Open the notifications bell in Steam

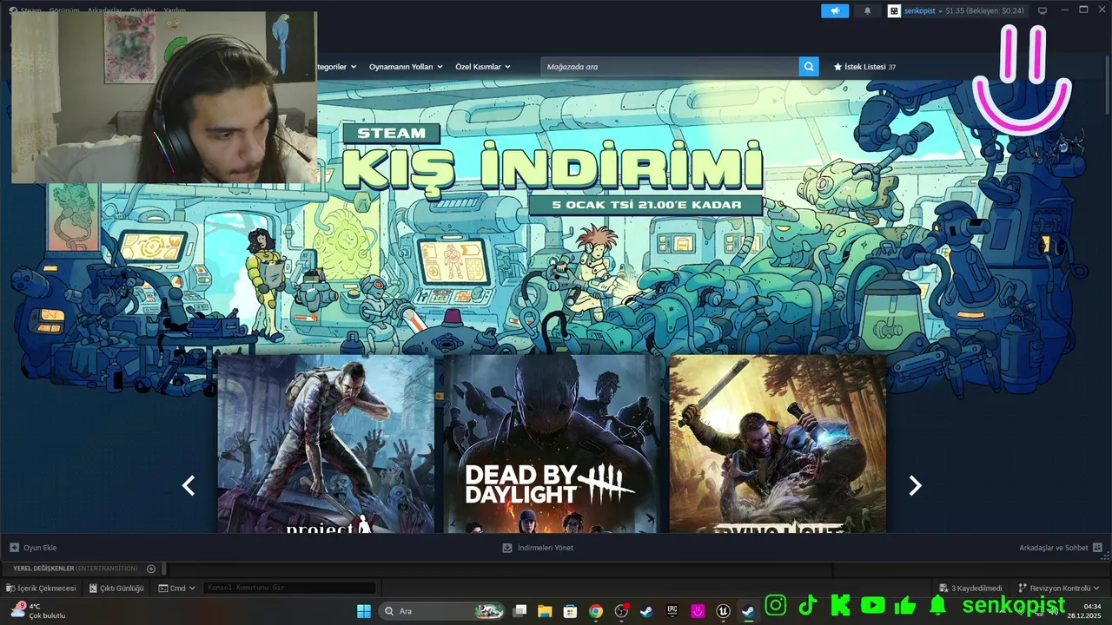click(867, 10)
